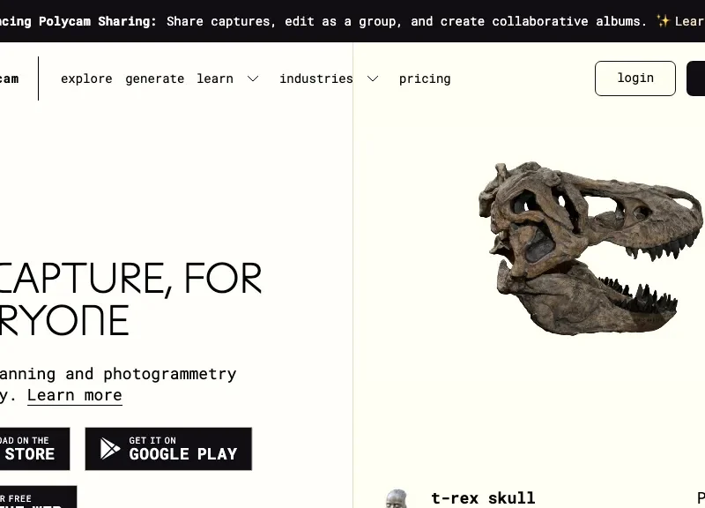Open the generate page
705x508 pixels.
click(x=155, y=78)
